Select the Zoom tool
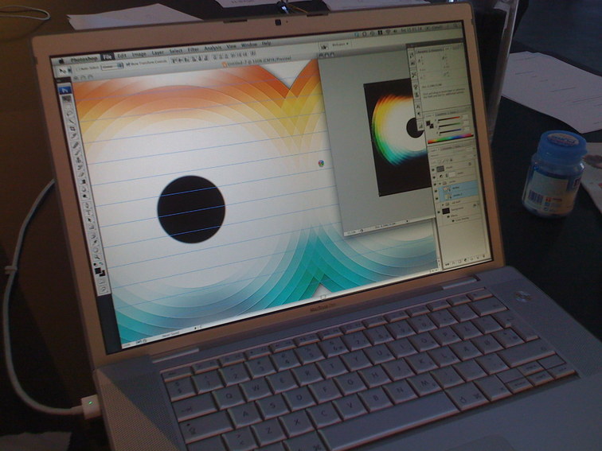 [97, 258]
